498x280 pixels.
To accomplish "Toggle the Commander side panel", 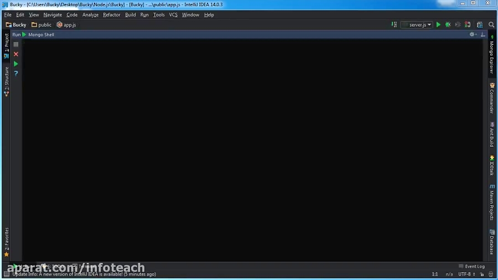I will point(492,98).
